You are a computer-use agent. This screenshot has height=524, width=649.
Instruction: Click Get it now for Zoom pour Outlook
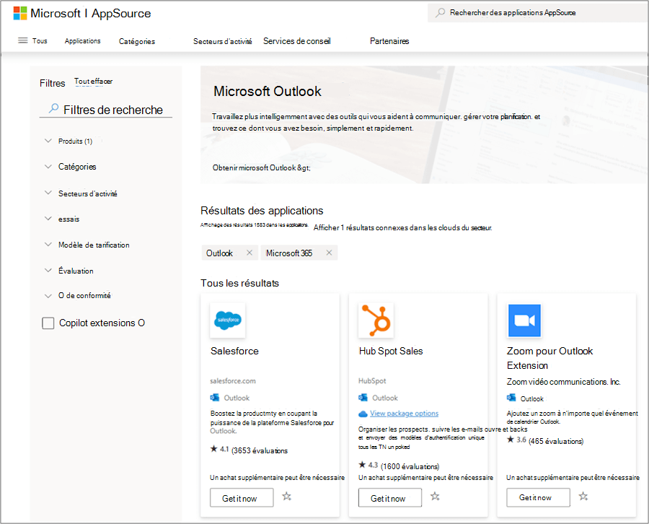[538, 497]
